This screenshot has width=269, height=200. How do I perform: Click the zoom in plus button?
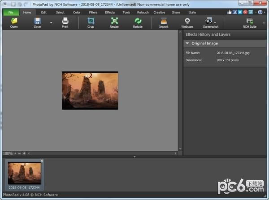[24, 153]
